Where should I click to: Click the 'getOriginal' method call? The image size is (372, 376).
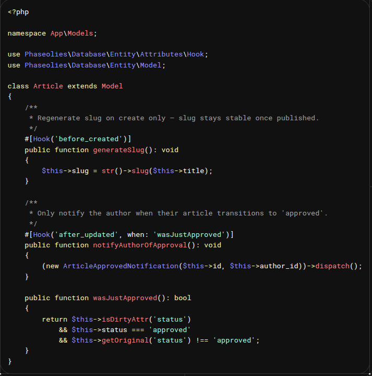coord(125,340)
